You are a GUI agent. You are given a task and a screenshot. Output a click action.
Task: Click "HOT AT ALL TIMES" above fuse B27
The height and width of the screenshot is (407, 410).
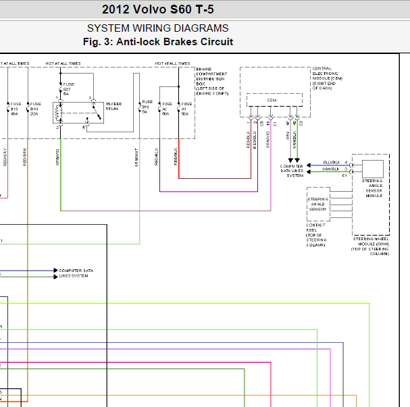coord(63,63)
